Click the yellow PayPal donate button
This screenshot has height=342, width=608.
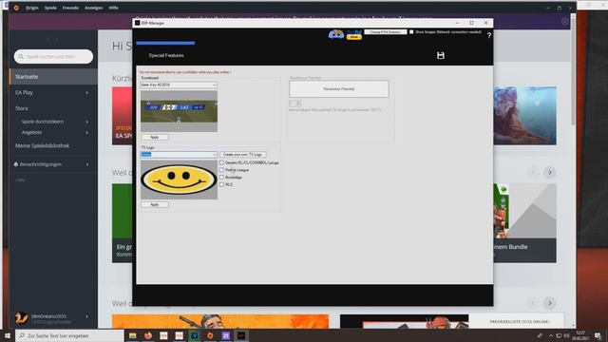pyautogui.click(x=354, y=37)
